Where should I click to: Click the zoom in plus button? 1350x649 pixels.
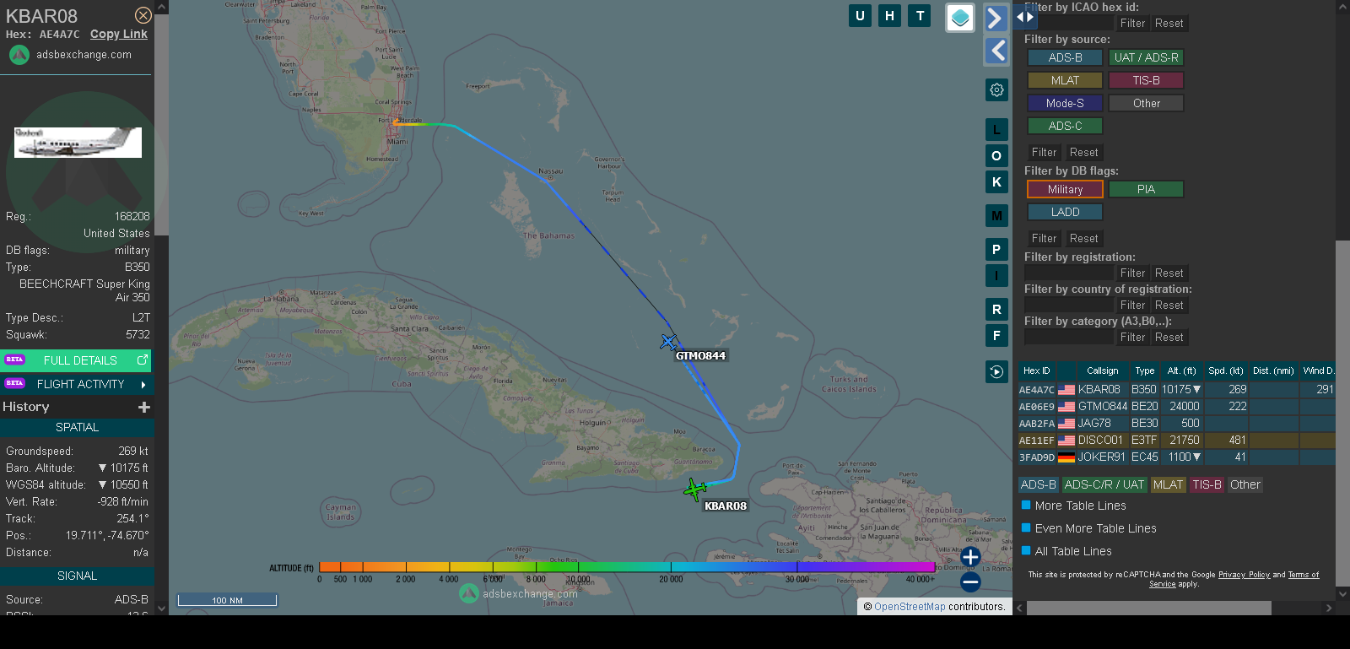pos(970,557)
